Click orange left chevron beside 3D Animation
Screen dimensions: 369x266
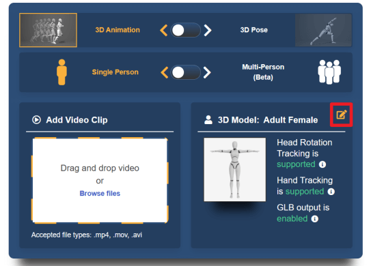[x=163, y=30]
